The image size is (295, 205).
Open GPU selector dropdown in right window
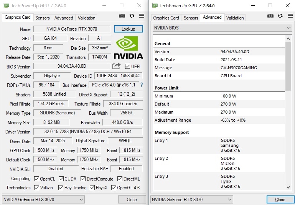[191, 199]
